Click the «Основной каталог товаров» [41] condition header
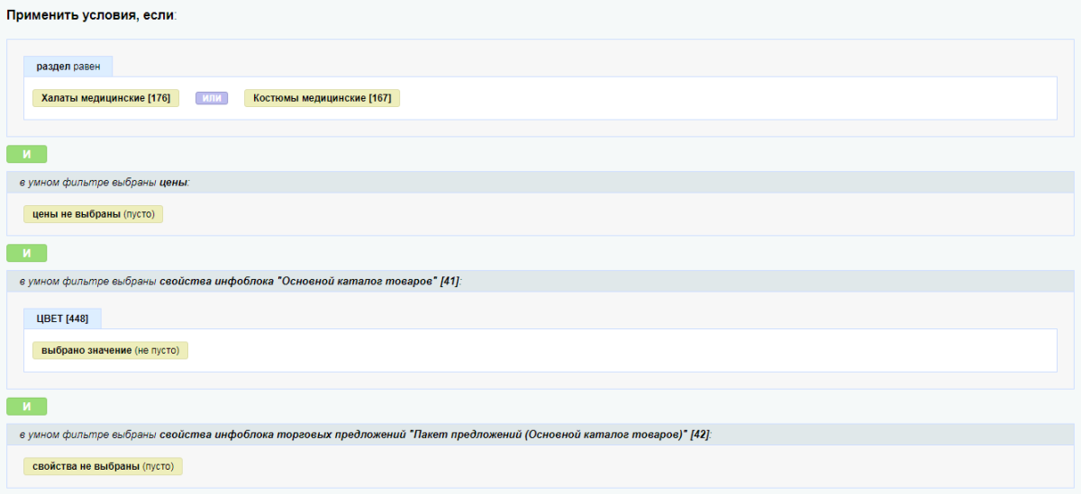1081x494 pixels. [x=240, y=282]
